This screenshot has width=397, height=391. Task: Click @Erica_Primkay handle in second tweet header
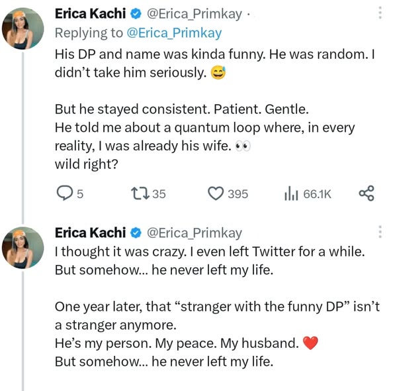pyautogui.click(x=193, y=233)
